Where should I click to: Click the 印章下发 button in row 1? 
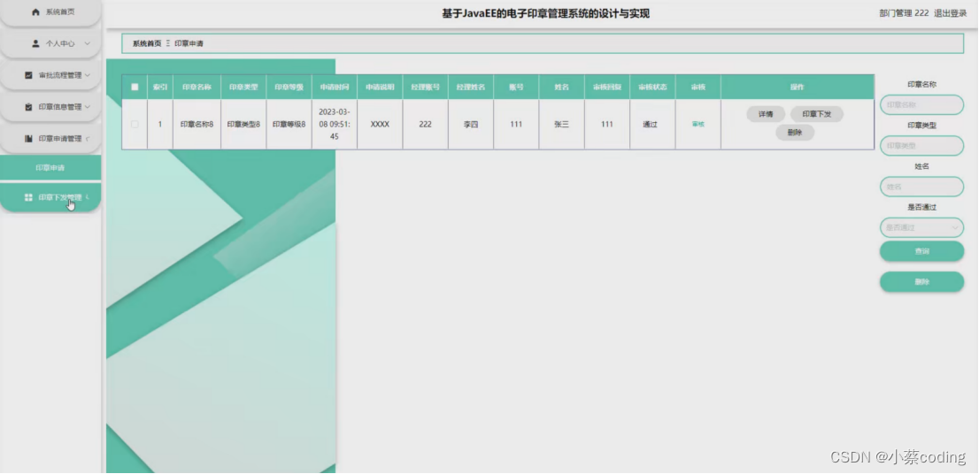point(817,114)
